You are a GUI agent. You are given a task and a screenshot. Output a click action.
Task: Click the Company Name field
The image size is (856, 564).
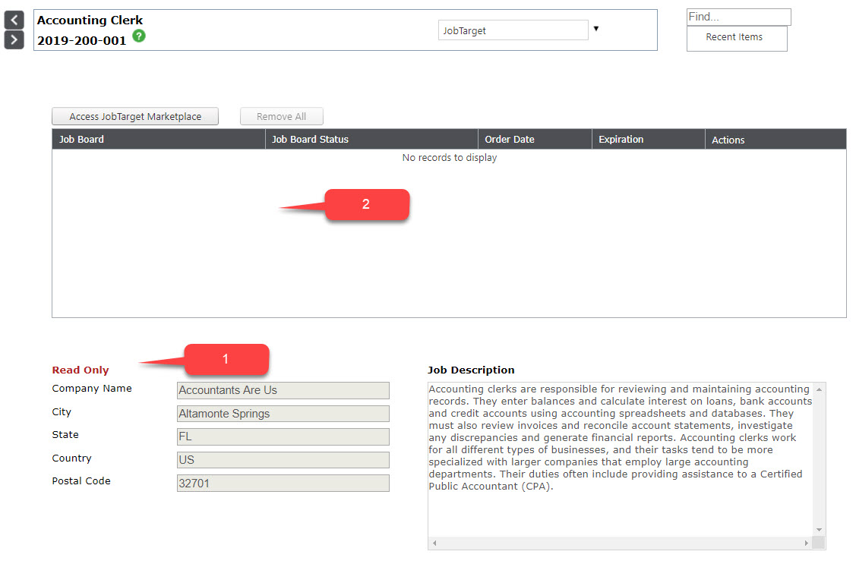283,390
